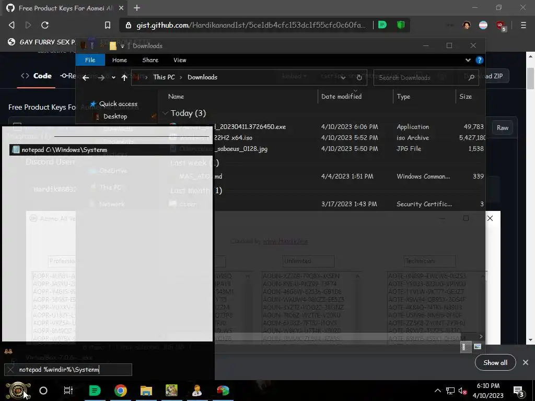Open a new browser tab
This screenshot has width=535, height=401.
tap(137, 8)
